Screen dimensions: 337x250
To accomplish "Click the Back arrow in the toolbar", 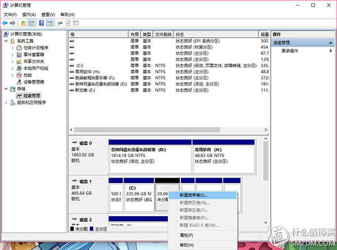I will tap(5, 23).
